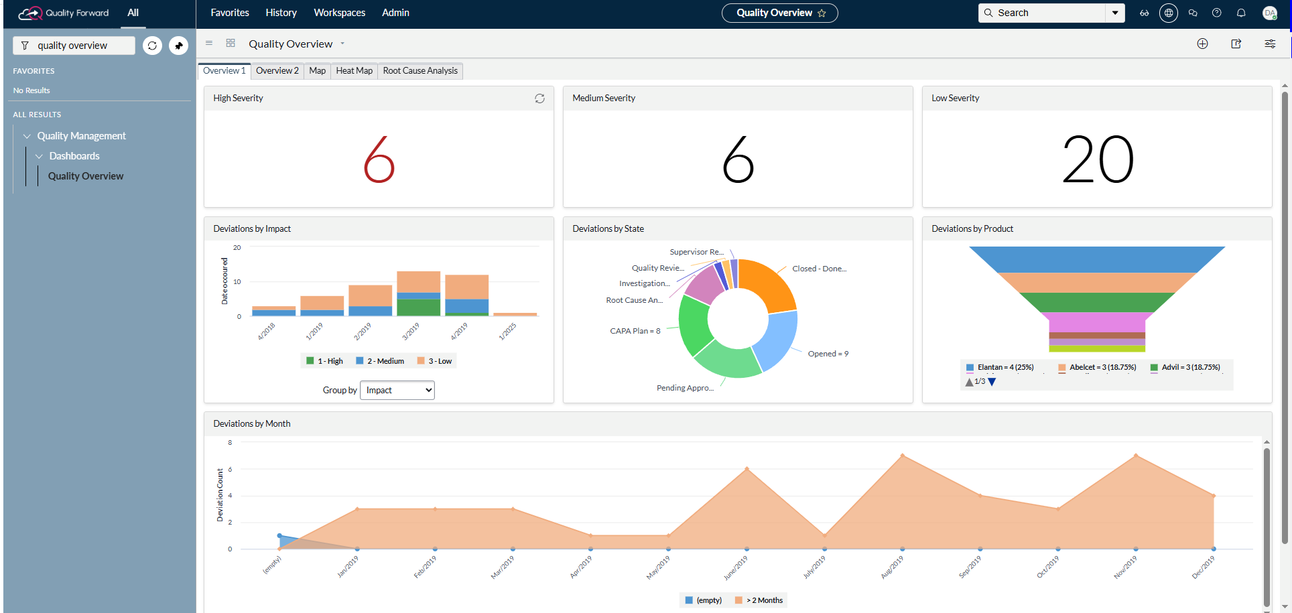Click the help question mark icon

(1217, 13)
